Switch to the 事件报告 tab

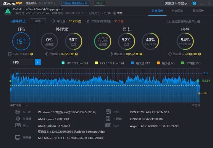(x=198, y=11)
